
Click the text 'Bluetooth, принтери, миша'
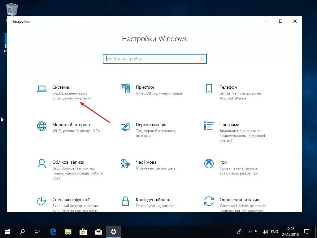(159, 93)
